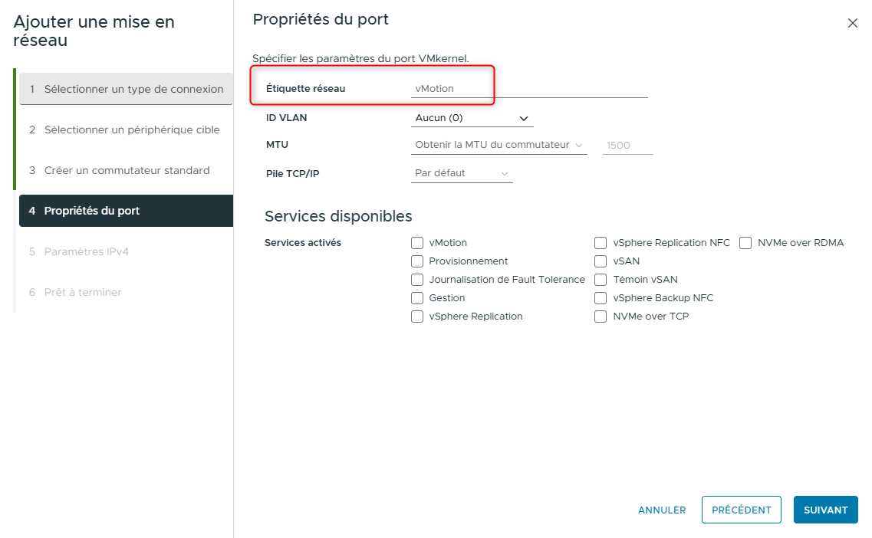Enable NVMe over TCP
872x538 pixels.
click(601, 316)
